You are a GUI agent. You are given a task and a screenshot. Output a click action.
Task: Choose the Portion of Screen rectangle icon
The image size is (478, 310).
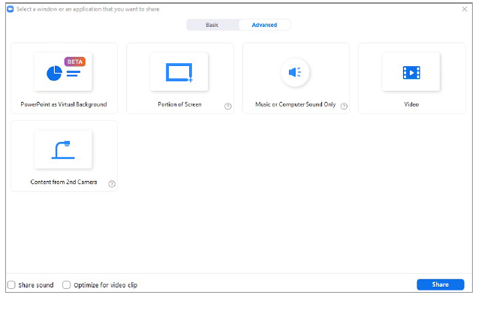[179, 72]
